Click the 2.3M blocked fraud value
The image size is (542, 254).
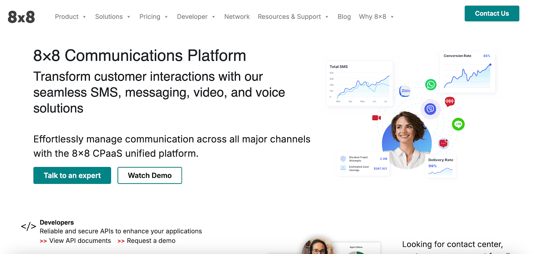(x=383, y=159)
